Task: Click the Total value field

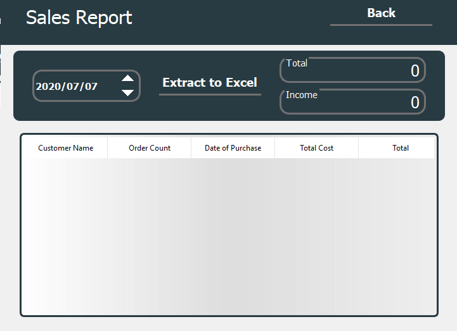Action: (352, 70)
